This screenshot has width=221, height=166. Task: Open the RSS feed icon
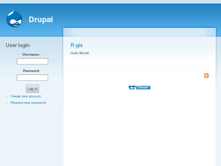(206, 76)
